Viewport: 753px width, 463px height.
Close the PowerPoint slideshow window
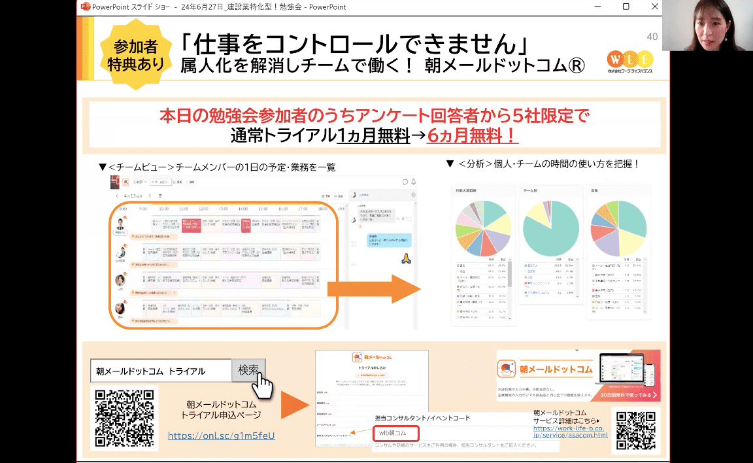[654, 7]
